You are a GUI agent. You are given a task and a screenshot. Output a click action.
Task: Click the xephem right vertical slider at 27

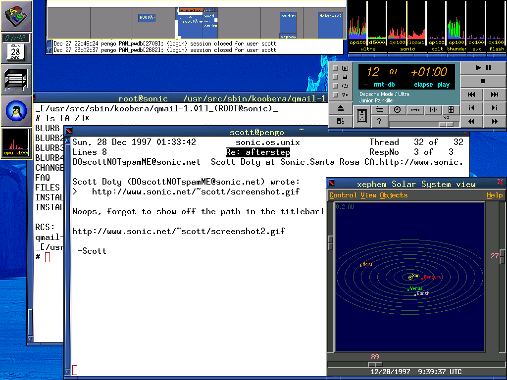[x=502, y=256]
